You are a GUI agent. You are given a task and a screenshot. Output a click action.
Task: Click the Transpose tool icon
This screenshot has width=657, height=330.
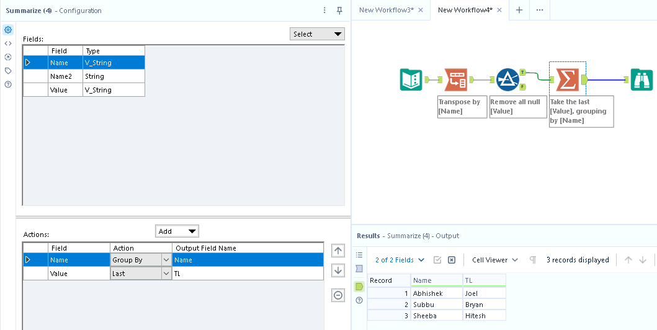pyautogui.click(x=456, y=80)
